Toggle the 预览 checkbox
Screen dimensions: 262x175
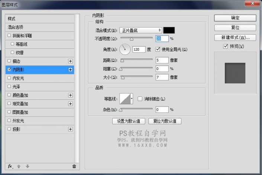[x=226, y=46]
